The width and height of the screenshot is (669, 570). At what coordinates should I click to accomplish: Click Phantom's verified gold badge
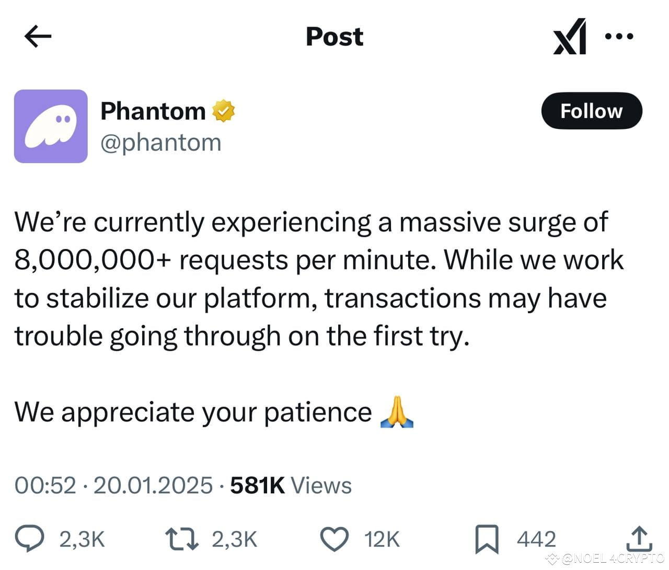224,110
